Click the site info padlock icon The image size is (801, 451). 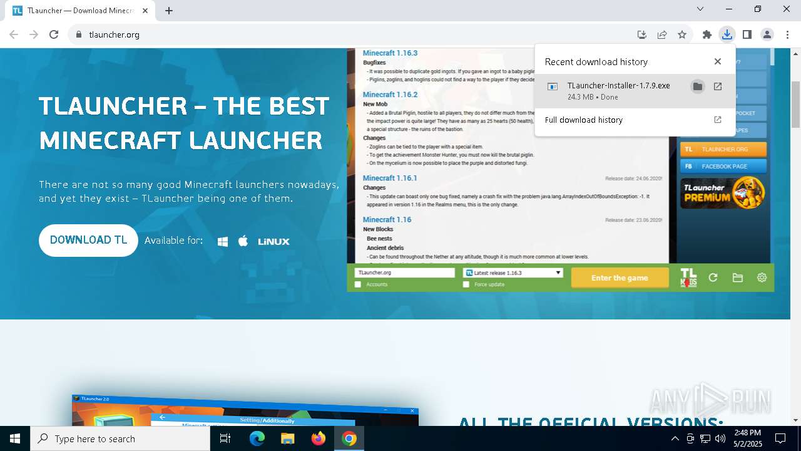click(x=79, y=34)
